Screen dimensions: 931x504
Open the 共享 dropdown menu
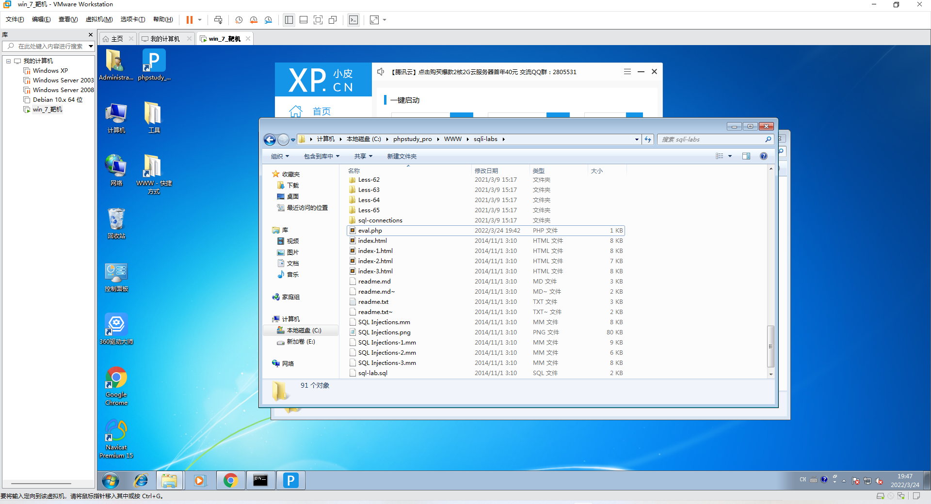(363, 156)
